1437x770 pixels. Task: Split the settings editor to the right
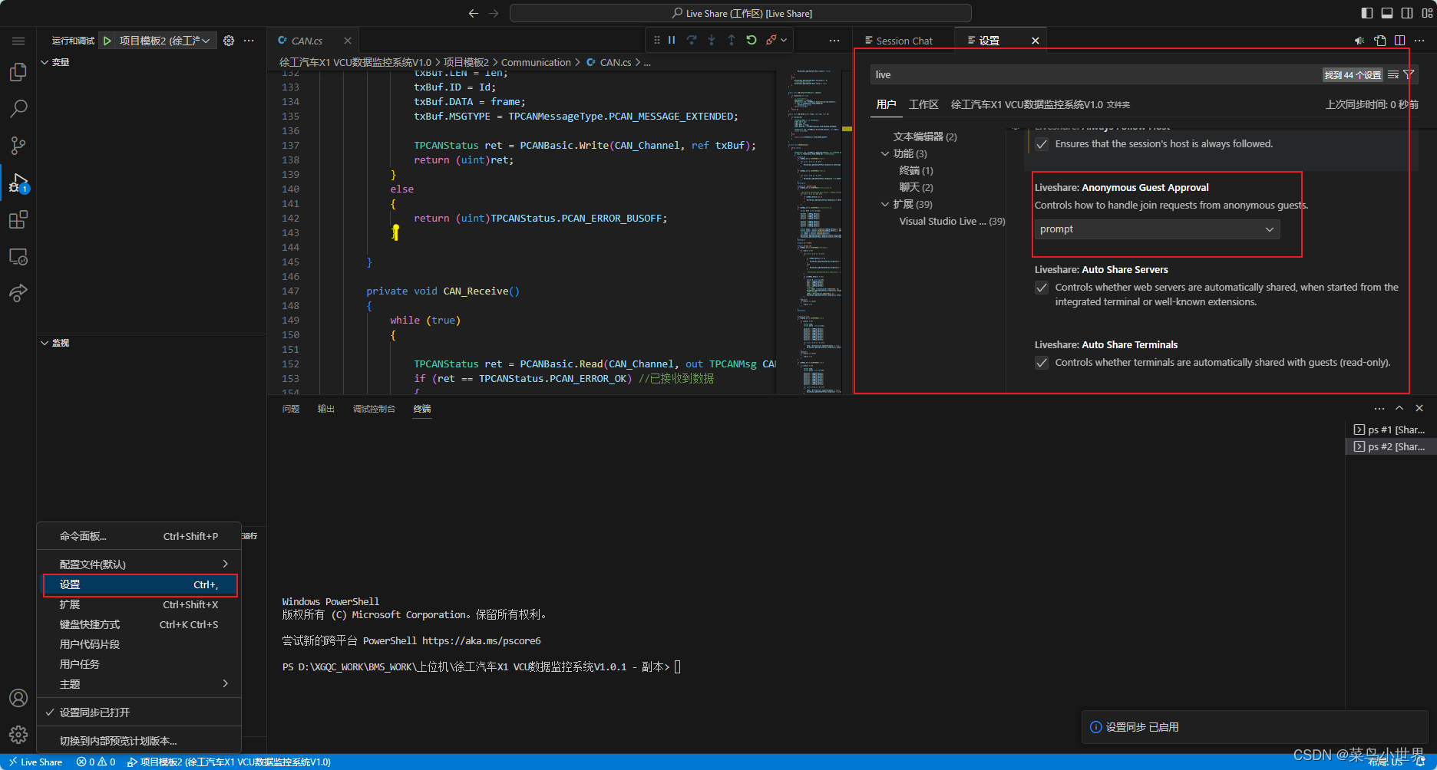coord(1400,41)
